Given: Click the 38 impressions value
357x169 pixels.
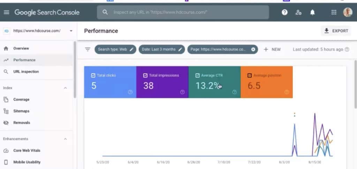Looking at the screenshot, I should click(149, 86).
